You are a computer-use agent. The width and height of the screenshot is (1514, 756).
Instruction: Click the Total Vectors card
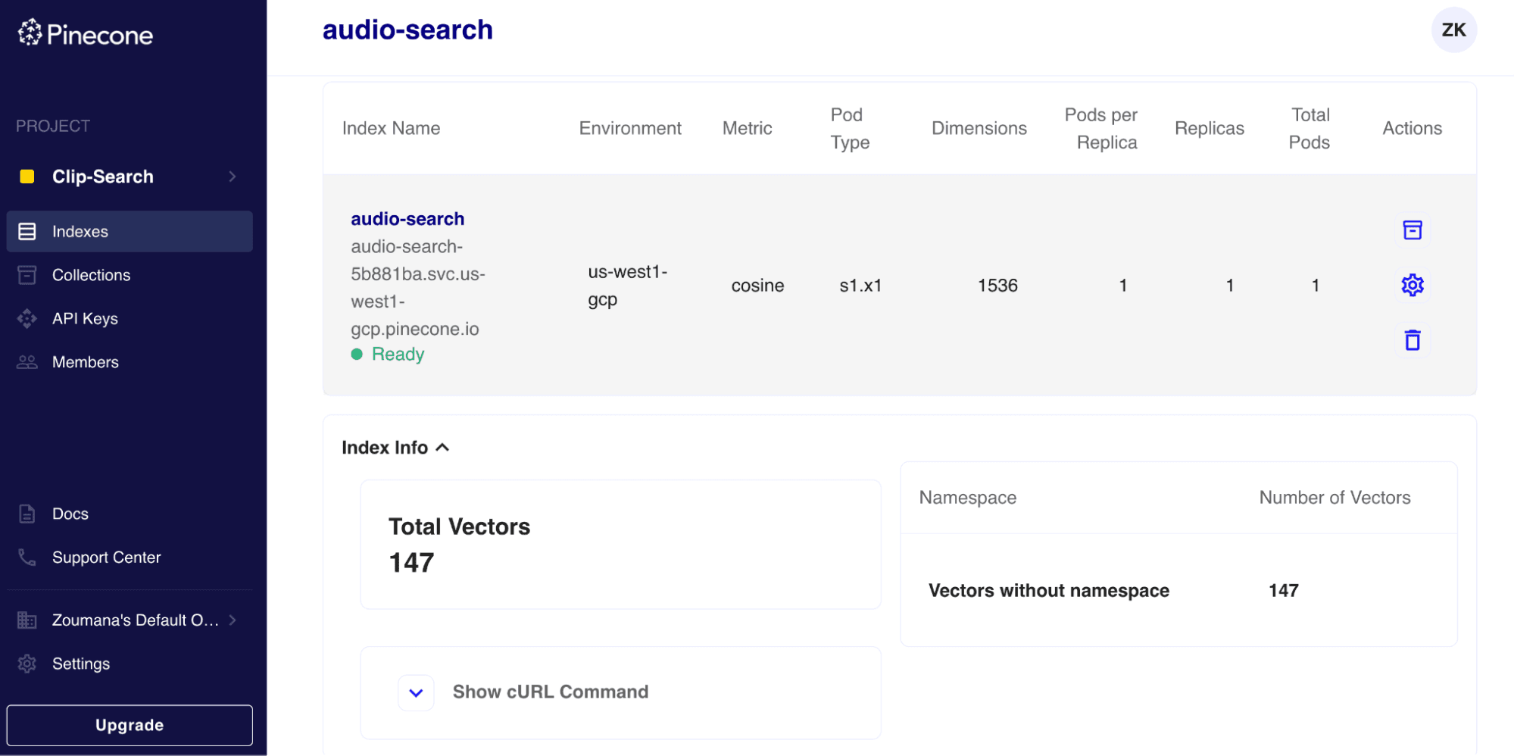tap(620, 544)
